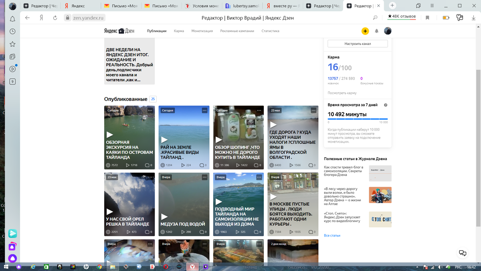Open three-dots menu on 'МЕДУЗА ПОД ВОДОЙ' card
Viewport: 481px width, 271px height.
[x=204, y=177]
